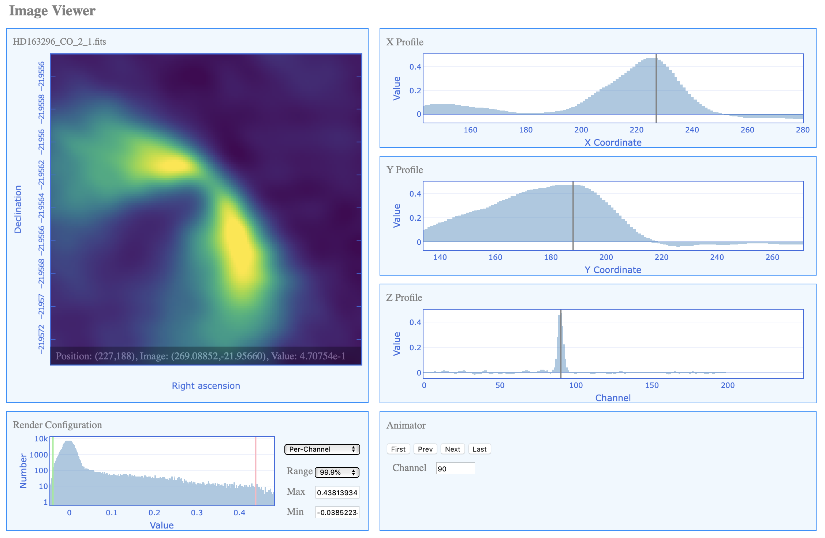The image size is (825, 538).
Task: Click the First animator button
Action: tap(398, 449)
